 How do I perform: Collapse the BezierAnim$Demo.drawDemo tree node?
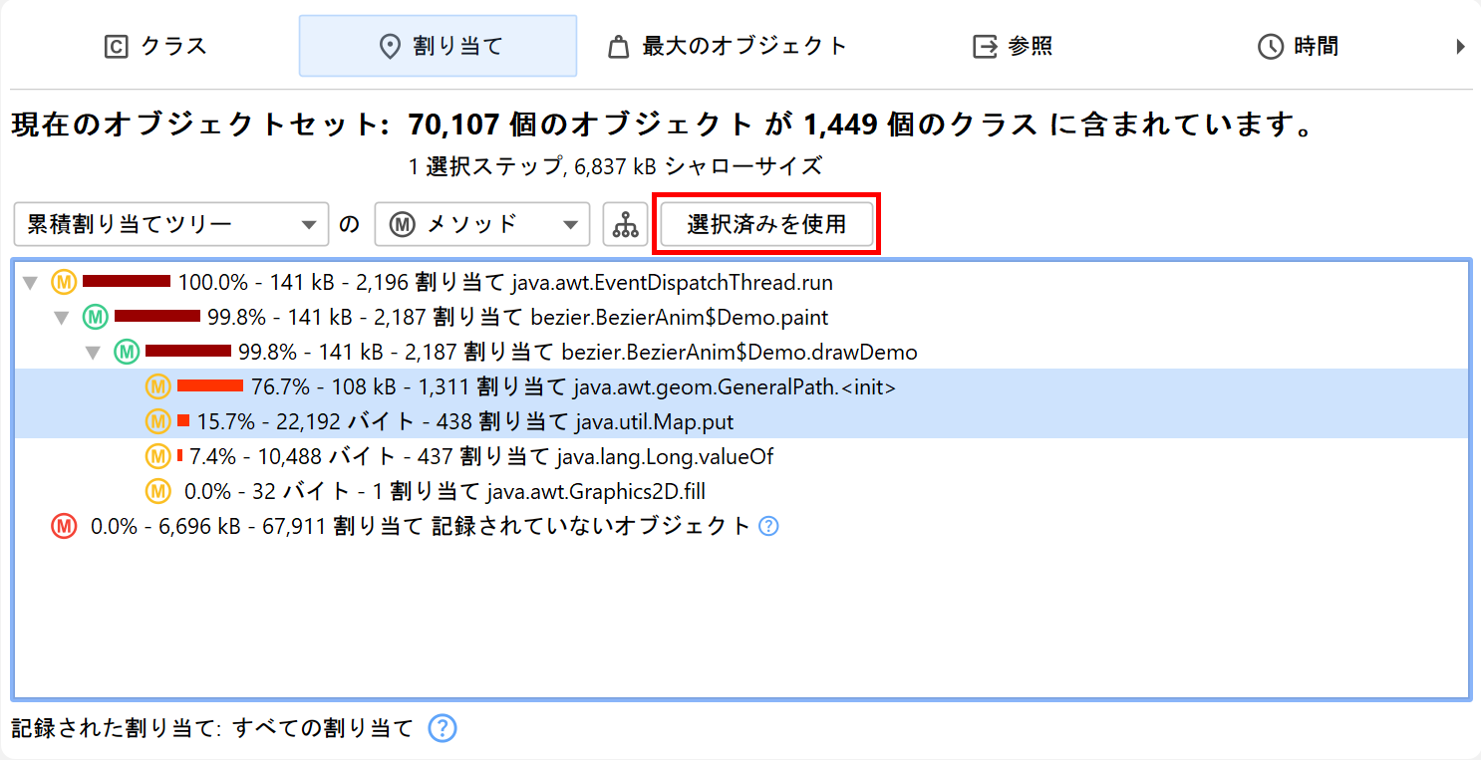tap(94, 353)
